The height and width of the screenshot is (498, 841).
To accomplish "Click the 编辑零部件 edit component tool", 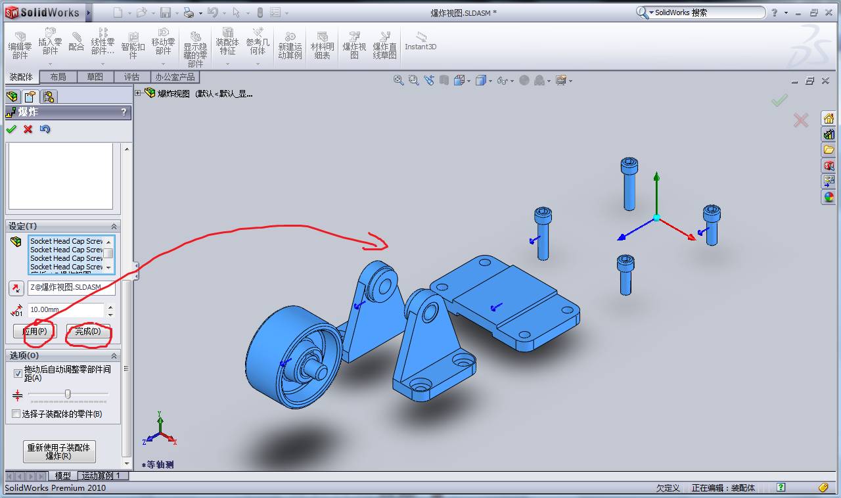I will tap(20, 44).
